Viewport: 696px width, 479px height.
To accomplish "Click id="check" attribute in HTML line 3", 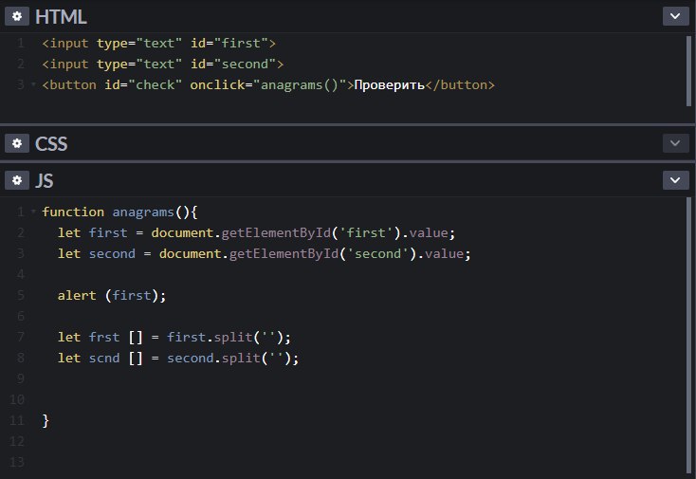I will (x=143, y=84).
